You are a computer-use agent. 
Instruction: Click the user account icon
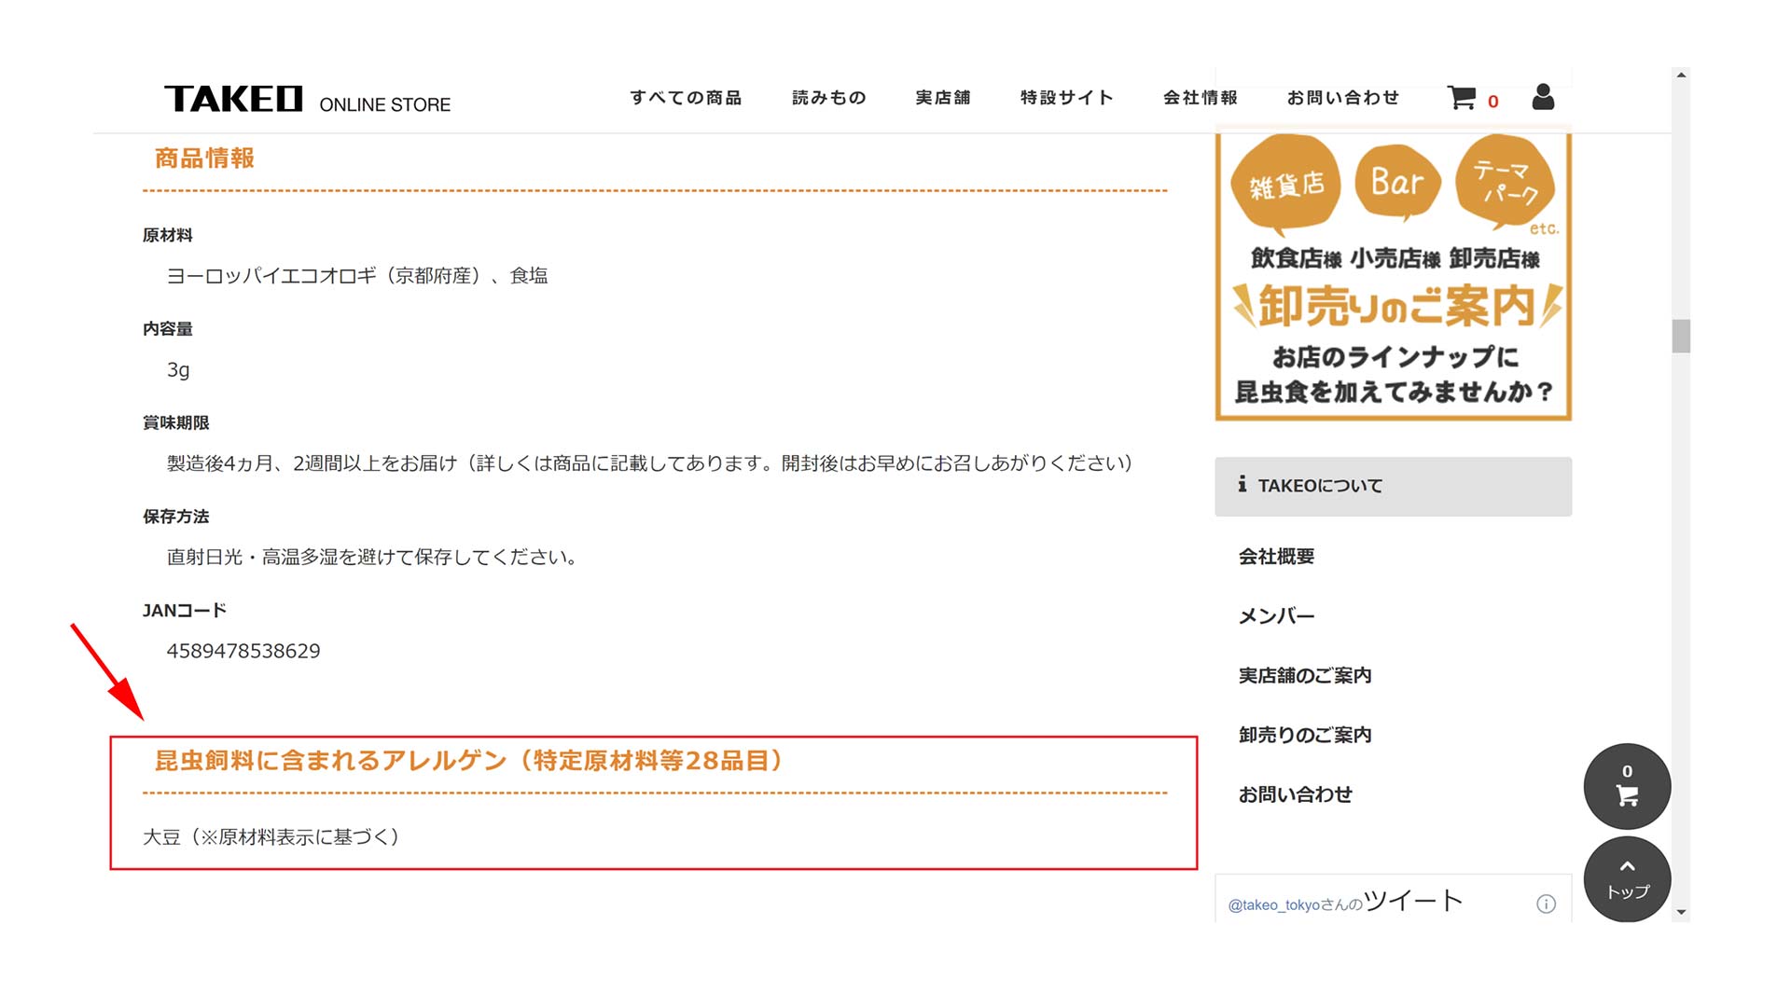(1543, 97)
